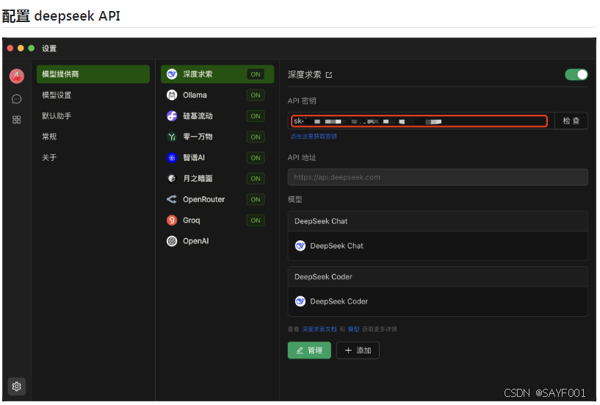Open the chat bubble assistant icon

coord(16,99)
